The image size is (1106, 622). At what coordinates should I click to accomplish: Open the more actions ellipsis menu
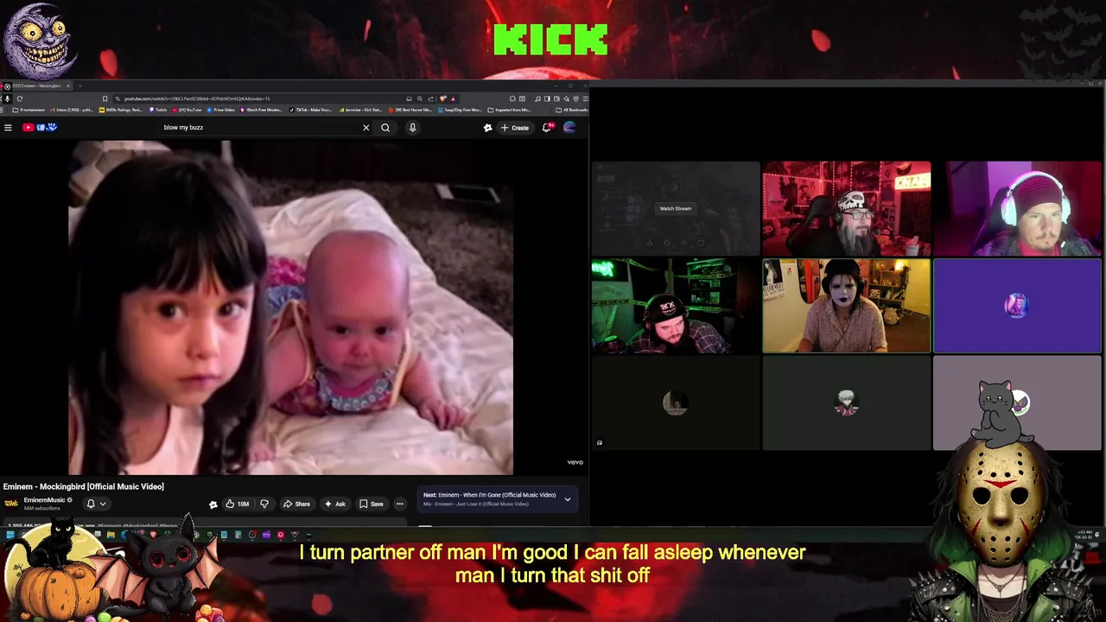pos(399,504)
